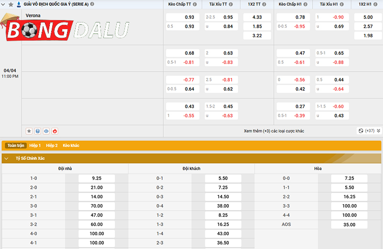This screenshot has height=249, width=383.
Task: Switch to the Hiệp 1 tab
Action: click(x=35, y=145)
